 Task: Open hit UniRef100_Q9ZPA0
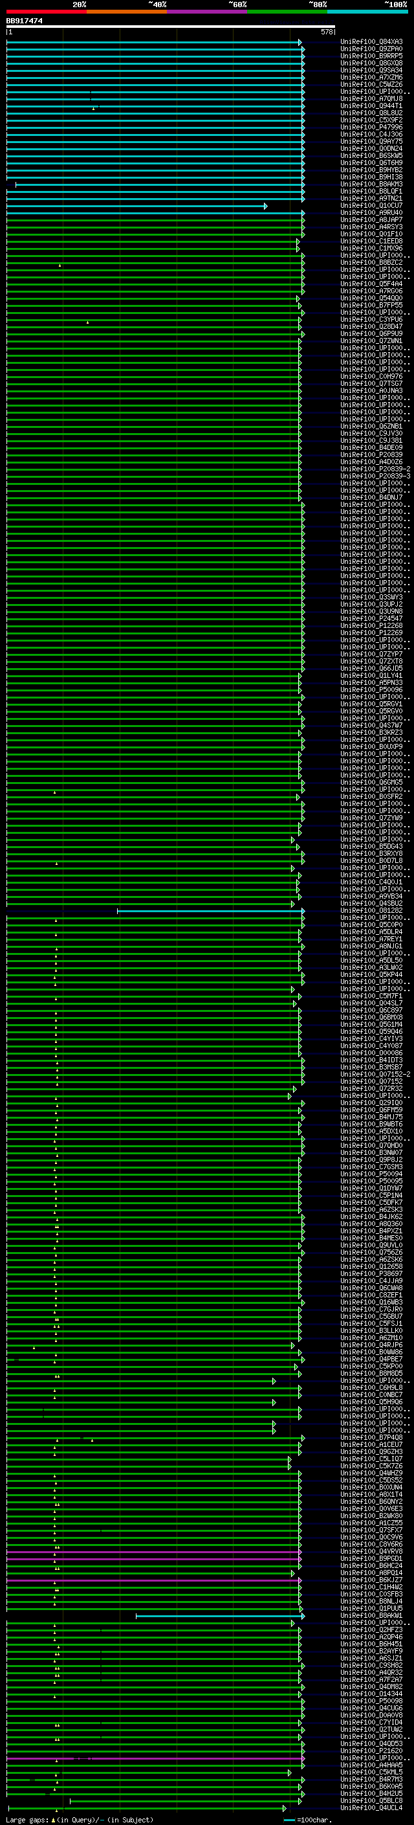click(371, 49)
